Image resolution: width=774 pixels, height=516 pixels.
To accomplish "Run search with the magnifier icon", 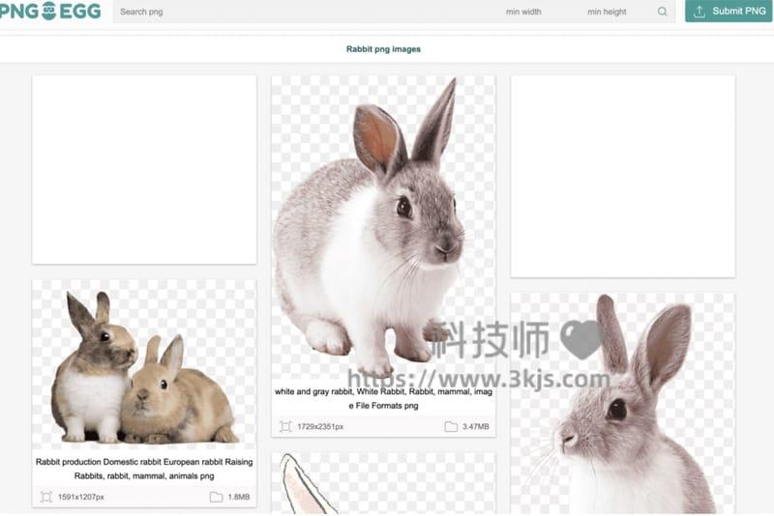I will pos(663,12).
